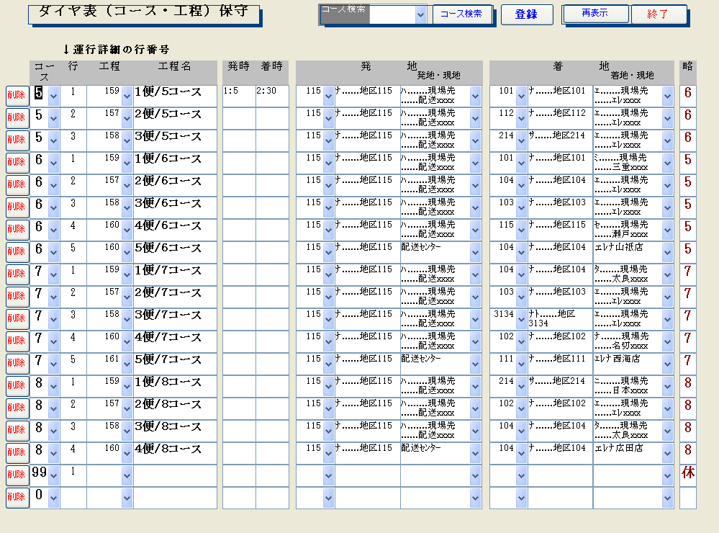719x533 pixels.
Task: Open 発地 code dropdown in 2便/8コース row
Action: (329, 409)
